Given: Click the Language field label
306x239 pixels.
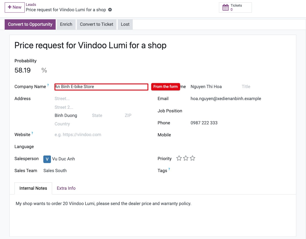Looking at the screenshot, I should click(x=24, y=147).
